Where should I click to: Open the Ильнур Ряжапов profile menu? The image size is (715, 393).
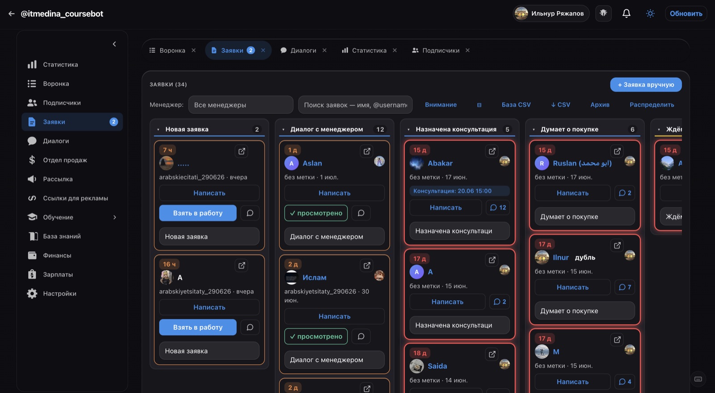point(551,13)
